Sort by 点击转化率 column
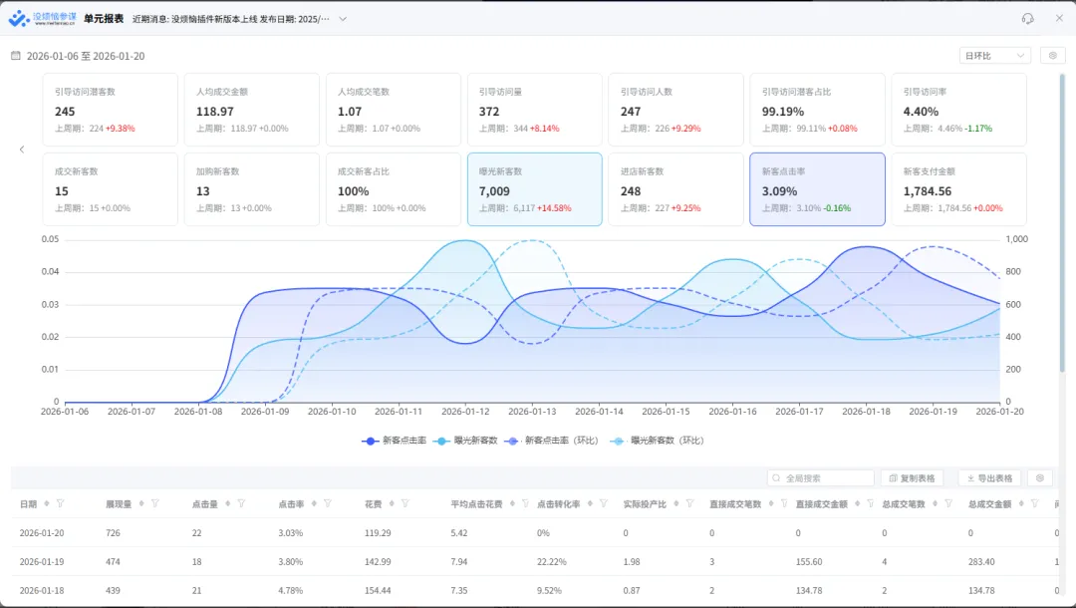This screenshot has width=1076, height=608. [x=590, y=503]
